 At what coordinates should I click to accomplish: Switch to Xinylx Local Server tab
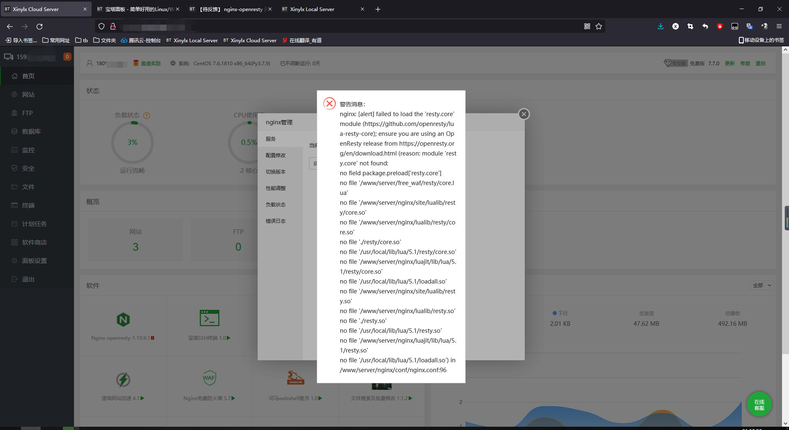click(323, 9)
